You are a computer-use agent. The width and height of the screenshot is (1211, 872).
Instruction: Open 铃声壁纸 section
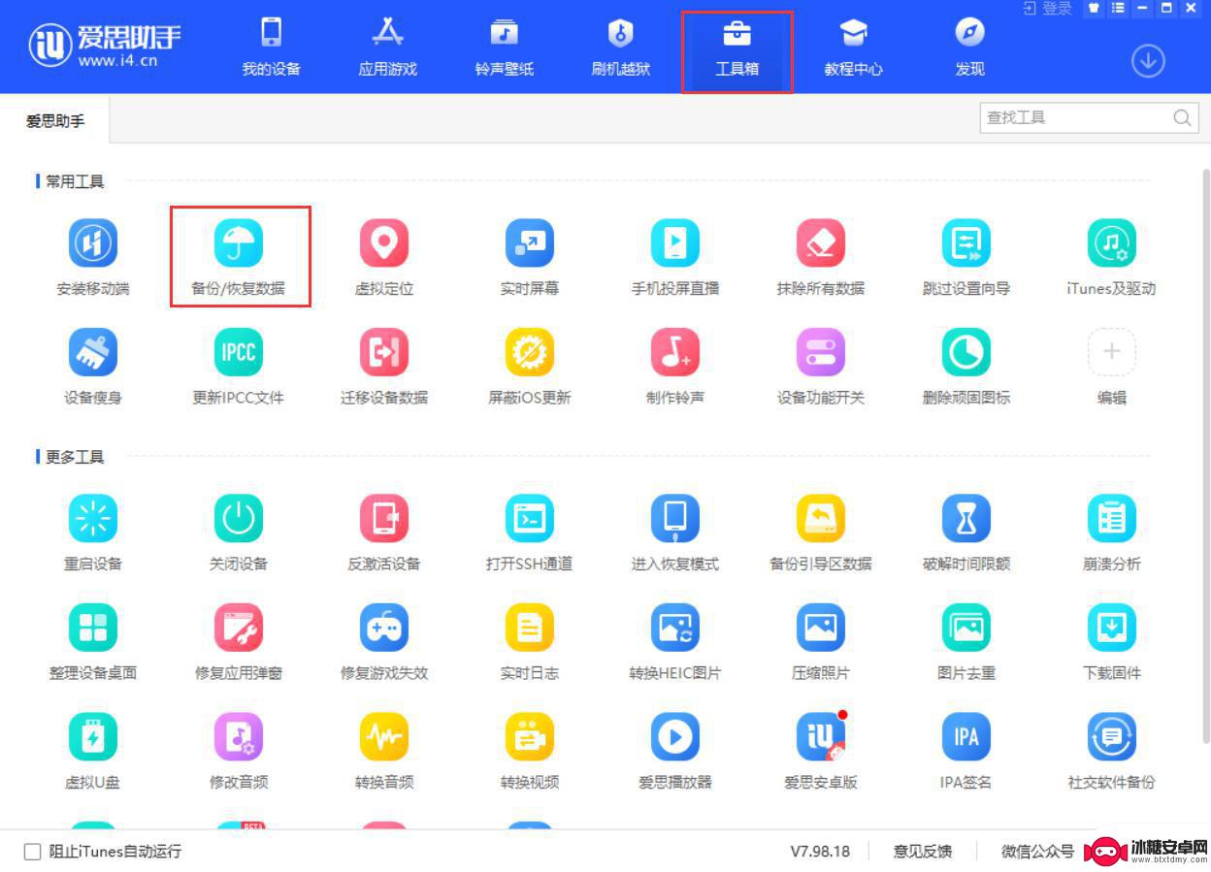click(x=505, y=47)
